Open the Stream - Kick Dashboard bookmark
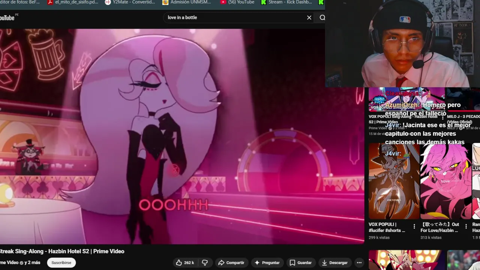 tap(286, 2)
